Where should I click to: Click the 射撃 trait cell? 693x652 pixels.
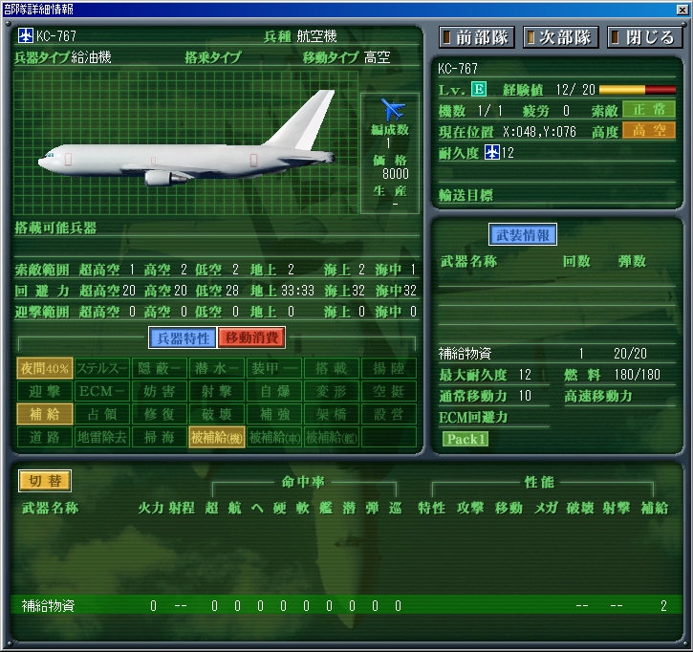tap(217, 391)
